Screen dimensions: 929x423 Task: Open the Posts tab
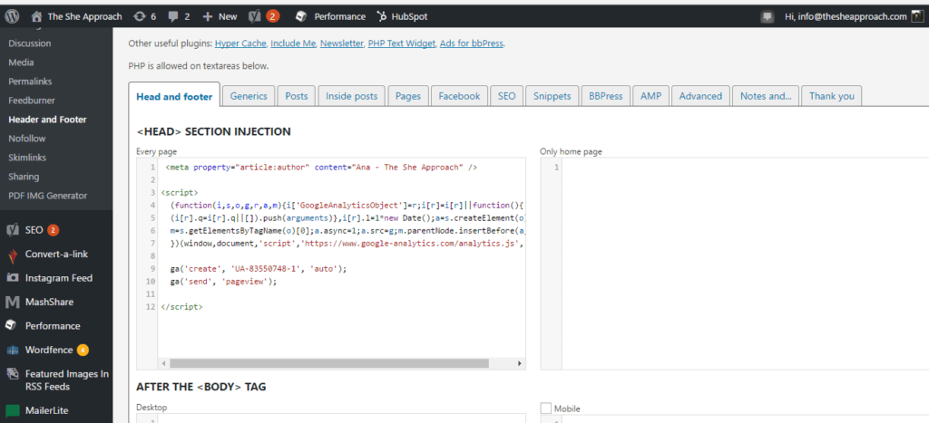point(297,96)
